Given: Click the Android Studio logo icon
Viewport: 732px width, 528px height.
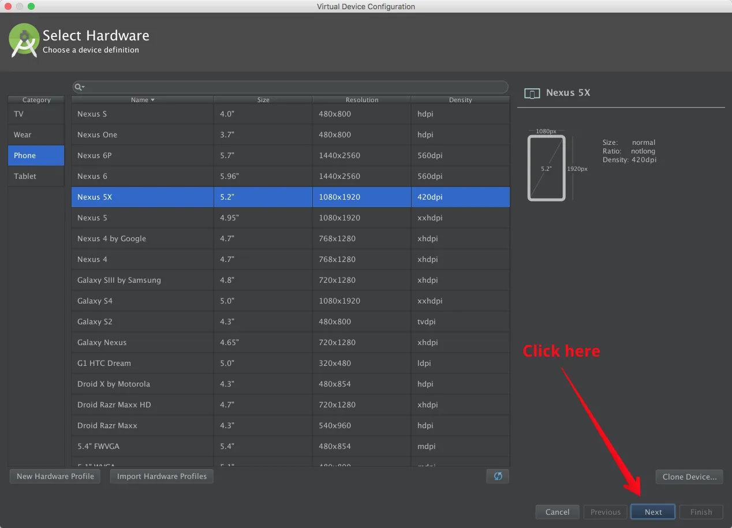Looking at the screenshot, I should coord(24,40).
